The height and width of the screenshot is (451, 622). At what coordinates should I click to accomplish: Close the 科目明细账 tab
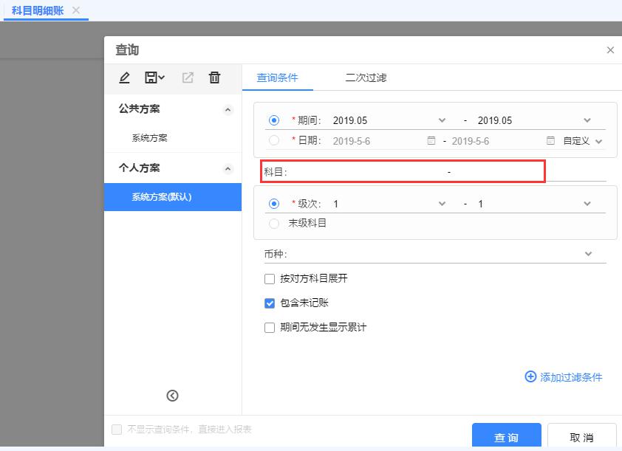(76, 10)
